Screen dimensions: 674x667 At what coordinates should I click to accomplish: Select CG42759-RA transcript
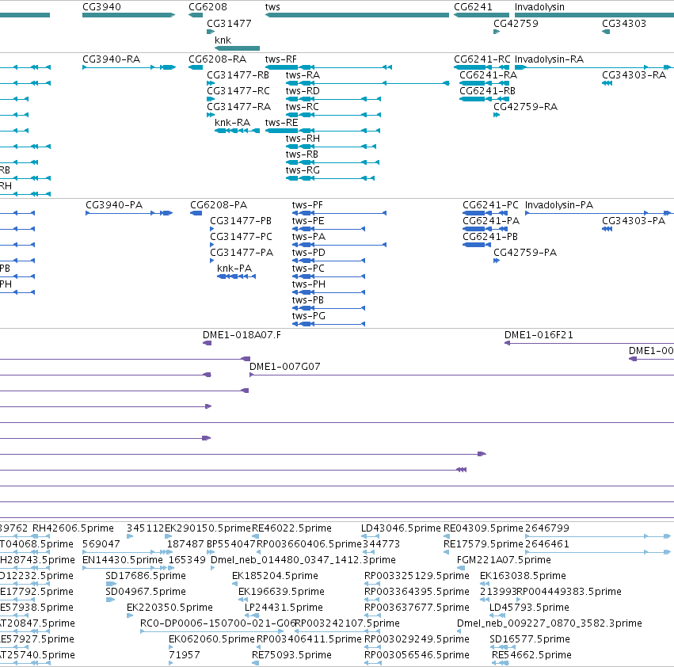(525, 107)
